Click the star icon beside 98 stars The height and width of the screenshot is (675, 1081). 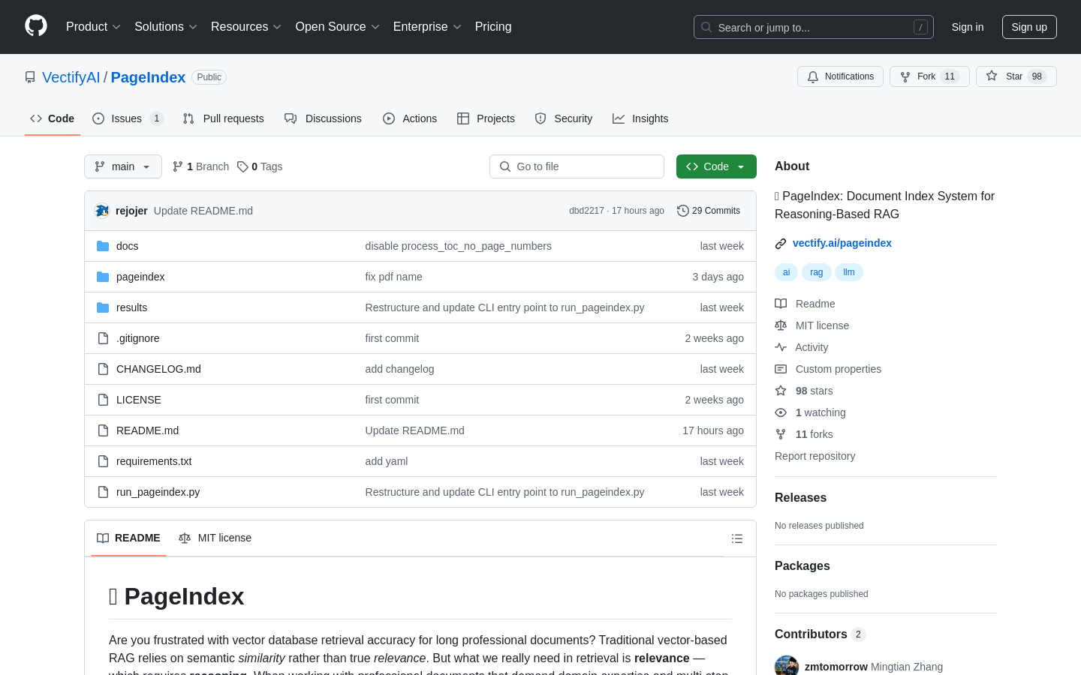[781, 391]
